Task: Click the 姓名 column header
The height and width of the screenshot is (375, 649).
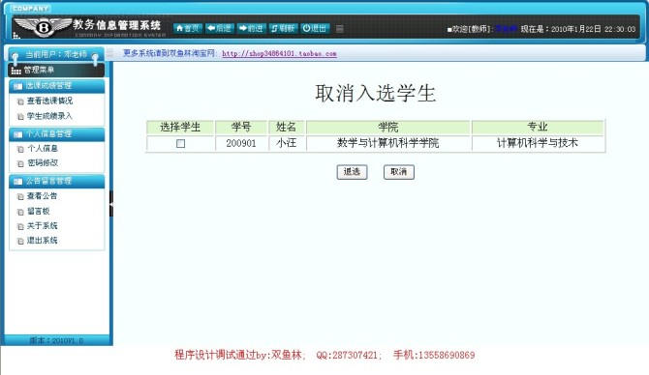Action: pyautogui.click(x=287, y=127)
